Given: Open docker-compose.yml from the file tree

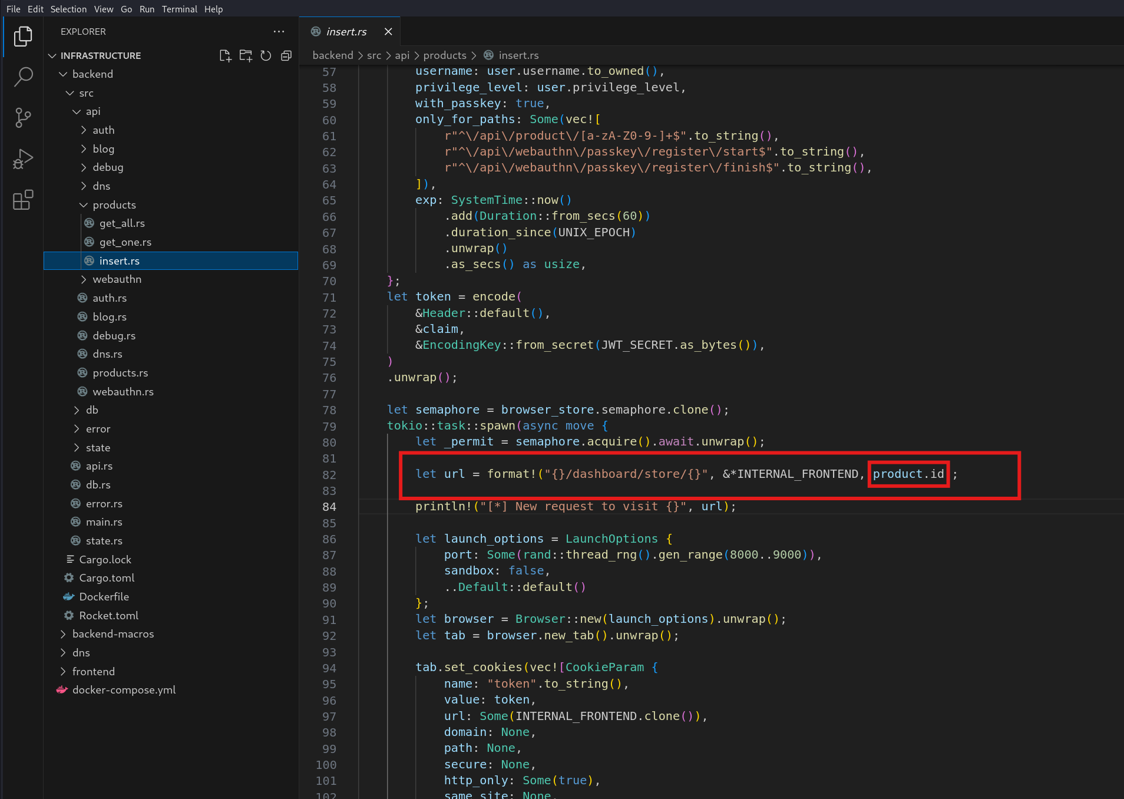Looking at the screenshot, I should 124,690.
